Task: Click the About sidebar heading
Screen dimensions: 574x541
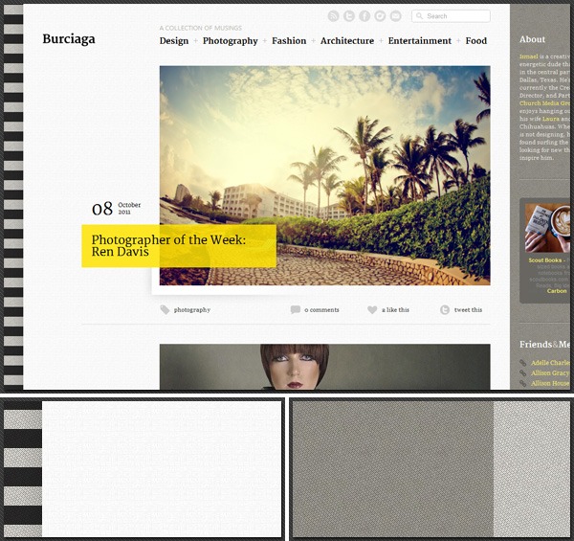Action: coord(532,39)
